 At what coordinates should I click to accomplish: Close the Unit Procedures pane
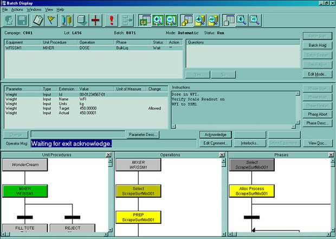108,155
